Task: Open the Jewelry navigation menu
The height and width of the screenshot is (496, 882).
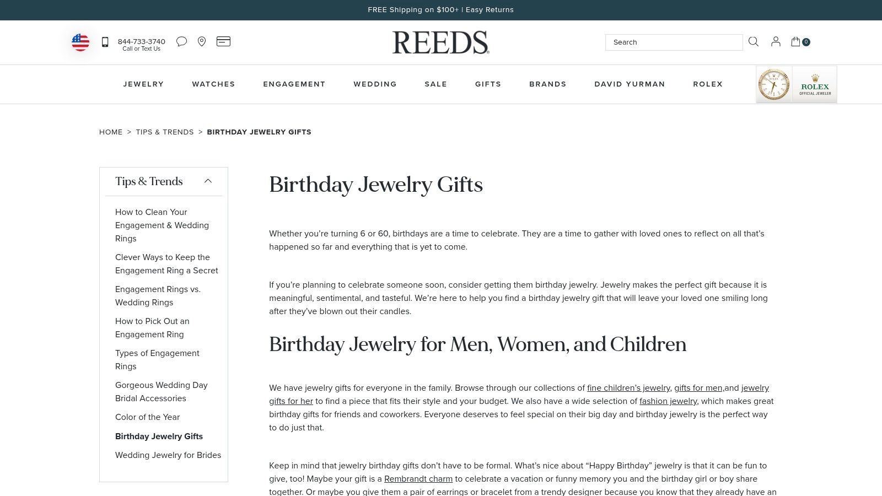Action: 143,84
